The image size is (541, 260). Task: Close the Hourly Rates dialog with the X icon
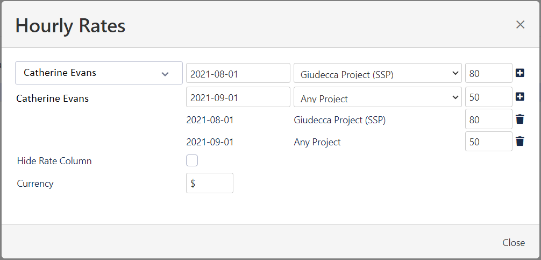click(x=520, y=24)
